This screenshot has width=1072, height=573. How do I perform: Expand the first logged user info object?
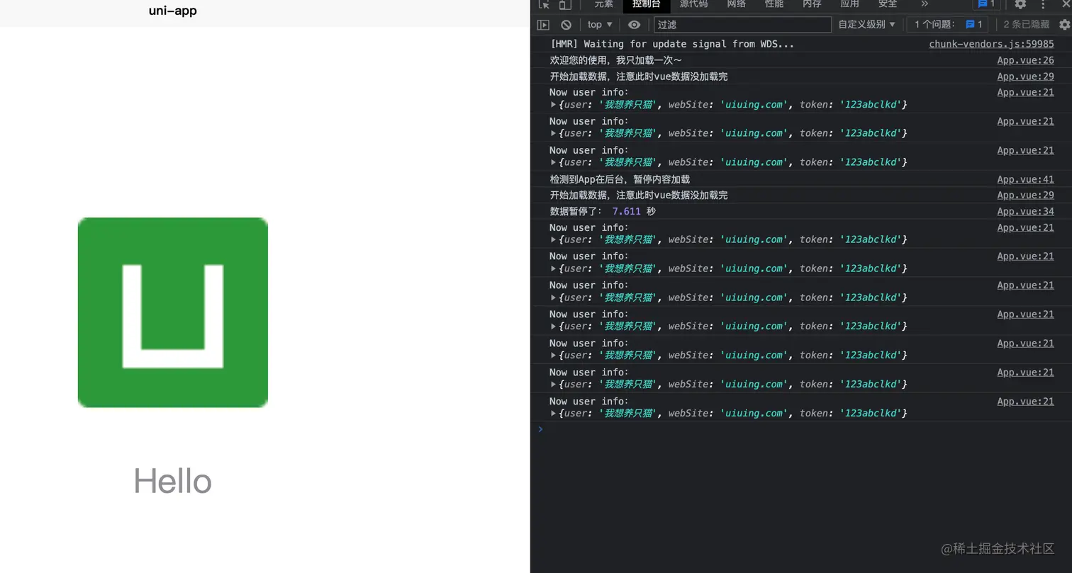[554, 105]
